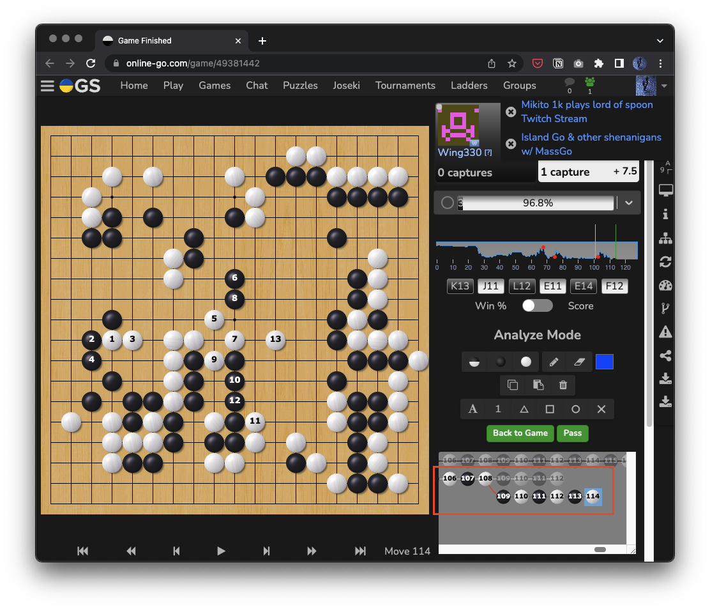This screenshot has width=710, height=609.
Task: Pick the blue pen color swatch
Action: tap(604, 362)
